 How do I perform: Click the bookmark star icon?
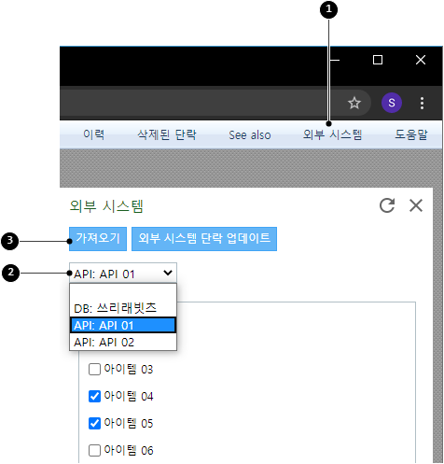(x=354, y=103)
